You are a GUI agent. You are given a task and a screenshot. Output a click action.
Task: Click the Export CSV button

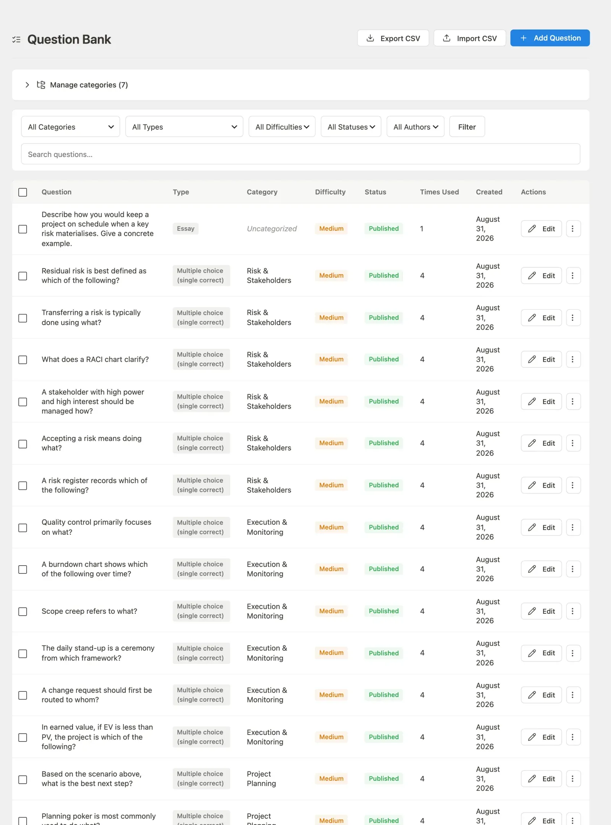[393, 38]
